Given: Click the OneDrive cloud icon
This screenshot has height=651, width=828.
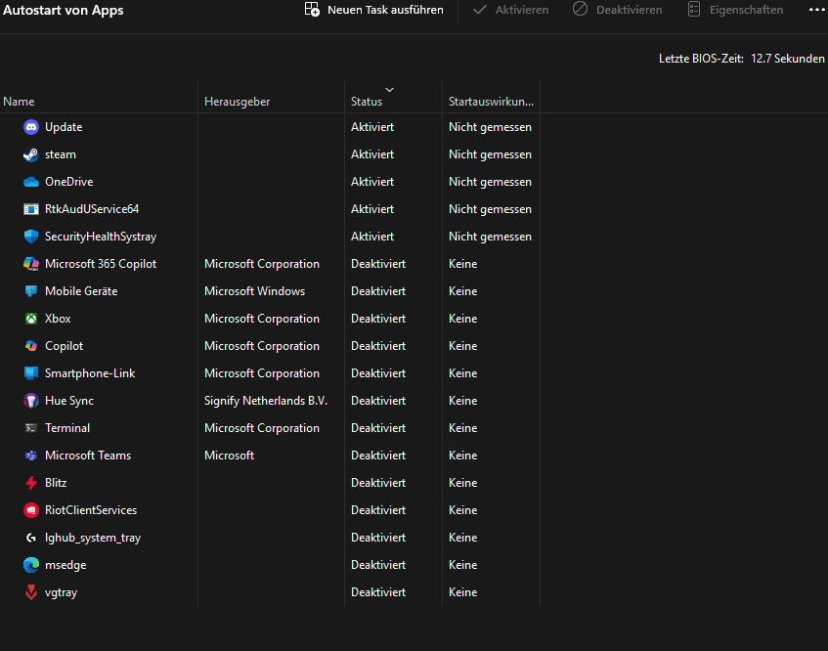Looking at the screenshot, I should coord(31,182).
